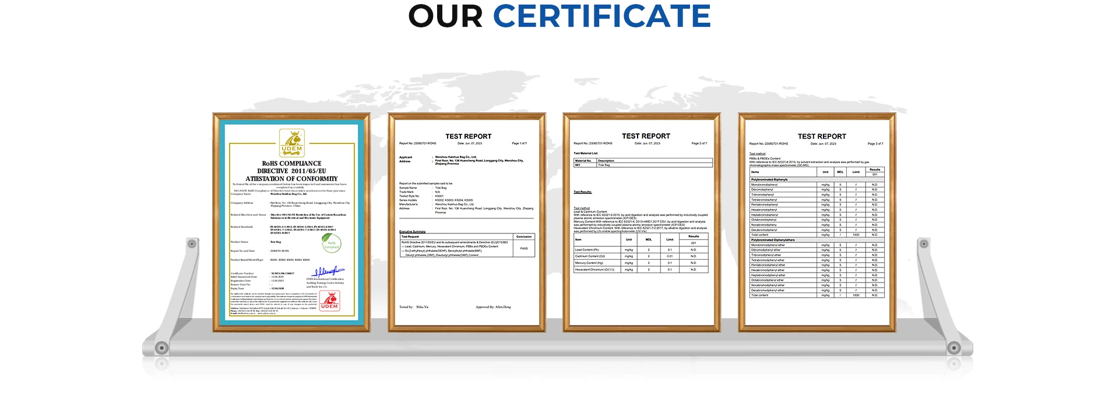The image size is (1119, 420).
Task: Open the Test Report page 2 of 7 thumbnail
Action: [642, 223]
